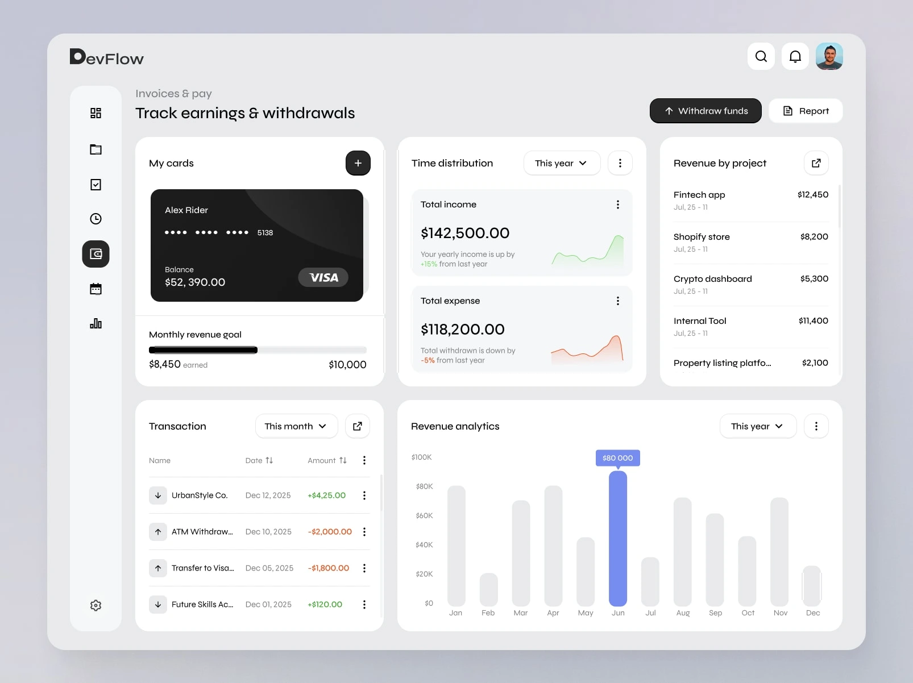Open the folder icon in sidebar
The width and height of the screenshot is (913, 683).
[x=96, y=149]
